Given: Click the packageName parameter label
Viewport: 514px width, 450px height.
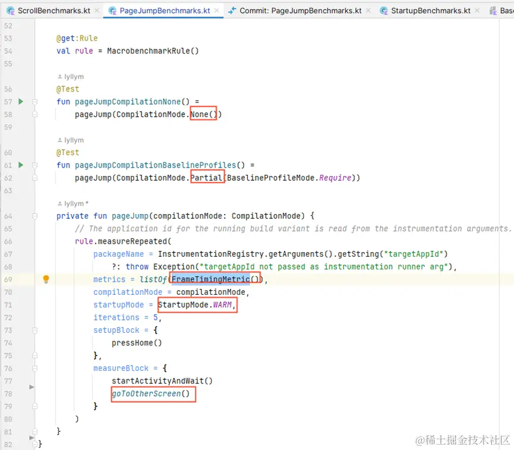Looking at the screenshot, I should click(118, 254).
